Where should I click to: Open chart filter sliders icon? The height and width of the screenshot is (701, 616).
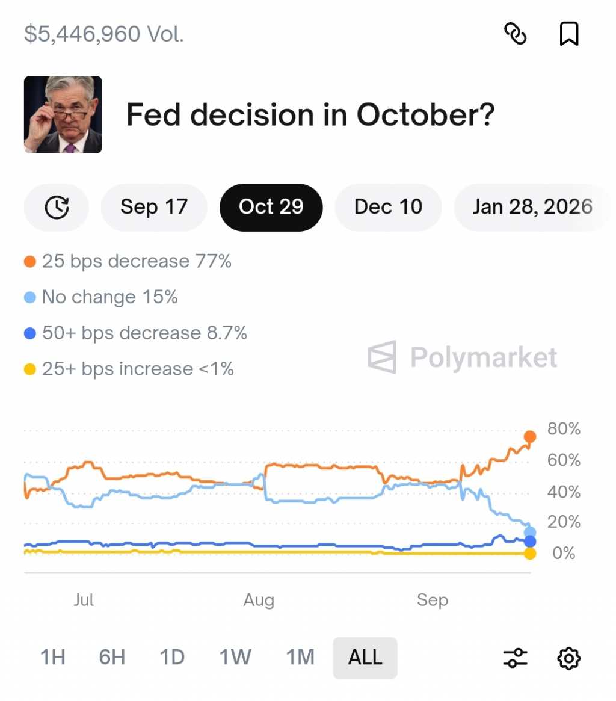coord(515,658)
